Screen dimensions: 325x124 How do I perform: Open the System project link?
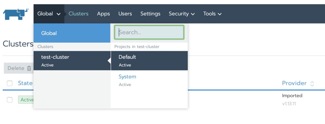click(x=127, y=77)
